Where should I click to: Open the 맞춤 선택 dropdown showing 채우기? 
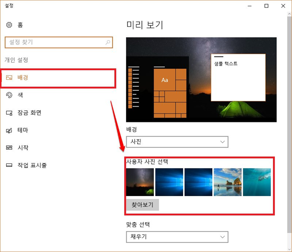pos(177,237)
